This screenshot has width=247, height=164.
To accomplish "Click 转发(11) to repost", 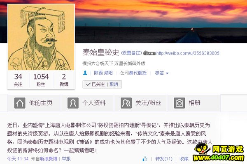I will (164, 159).
